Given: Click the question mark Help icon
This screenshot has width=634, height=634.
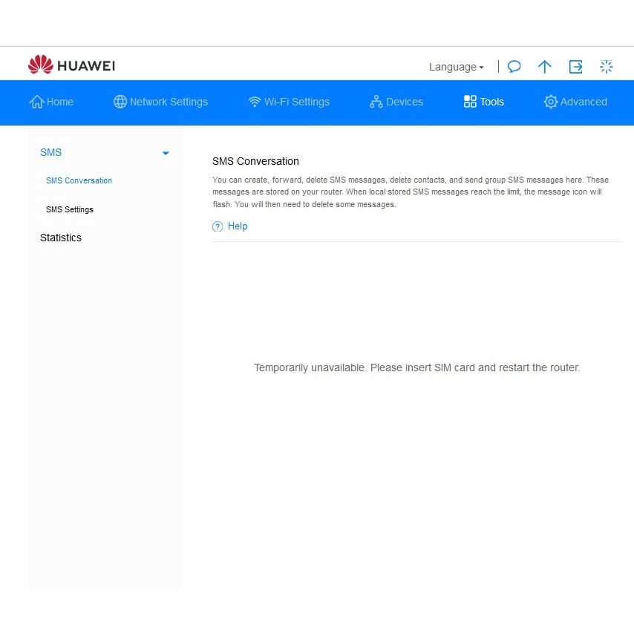Looking at the screenshot, I should (x=218, y=226).
